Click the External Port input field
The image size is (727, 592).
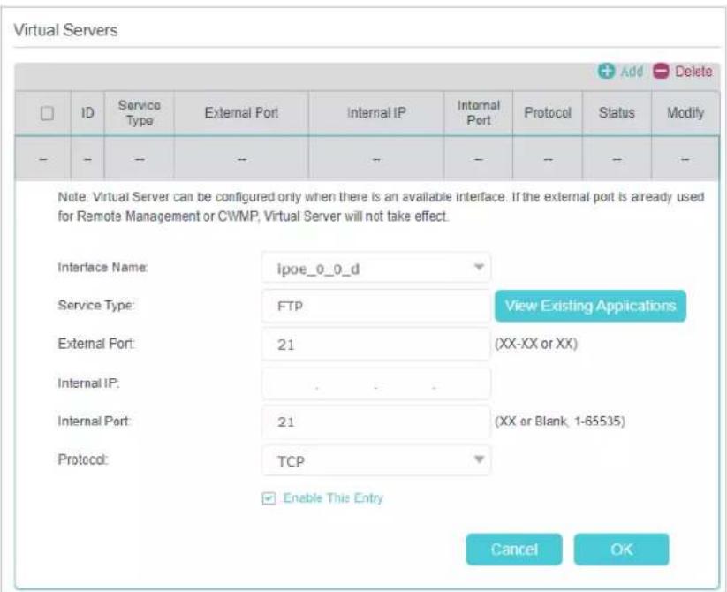tap(376, 345)
